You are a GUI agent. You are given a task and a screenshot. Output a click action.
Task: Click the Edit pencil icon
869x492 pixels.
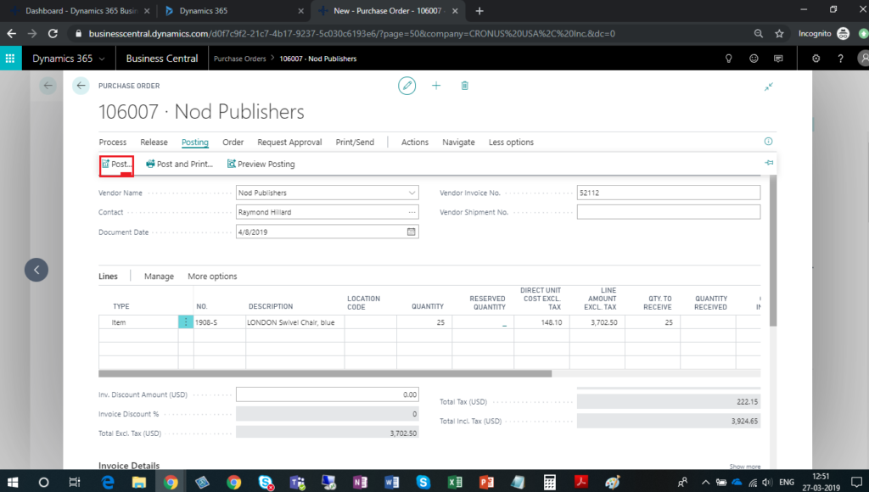click(407, 86)
